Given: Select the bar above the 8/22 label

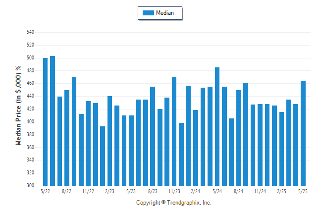Looking at the screenshot, I should [67, 138].
